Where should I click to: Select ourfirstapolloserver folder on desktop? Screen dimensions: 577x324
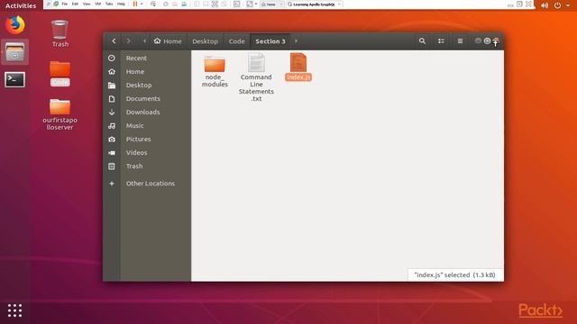(60, 114)
